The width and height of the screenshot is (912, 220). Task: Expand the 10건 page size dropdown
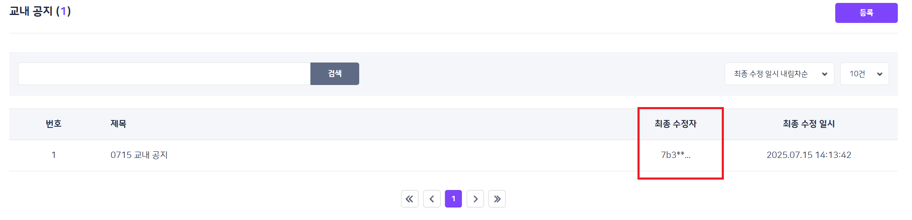pyautogui.click(x=864, y=74)
